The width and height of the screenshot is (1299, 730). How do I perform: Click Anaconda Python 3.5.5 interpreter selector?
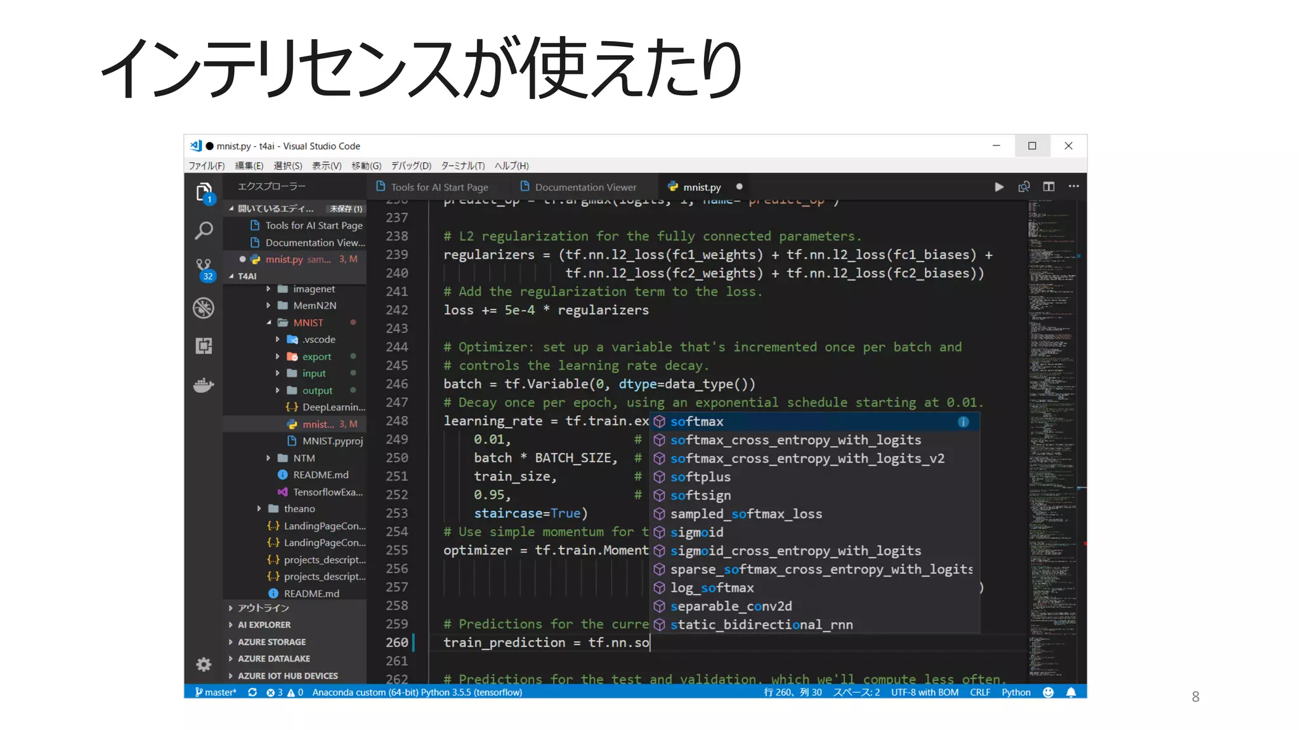pyautogui.click(x=417, y=692)
